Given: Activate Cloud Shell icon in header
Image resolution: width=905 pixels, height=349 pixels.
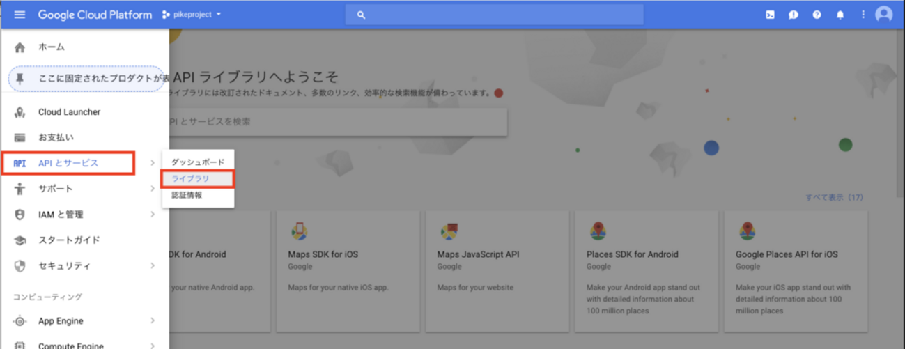Looking at the screenshot, I should tap(770, 14).
